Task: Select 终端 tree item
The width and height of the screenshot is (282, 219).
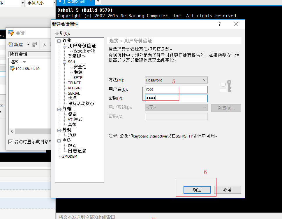Action: [x=67, y=109]
